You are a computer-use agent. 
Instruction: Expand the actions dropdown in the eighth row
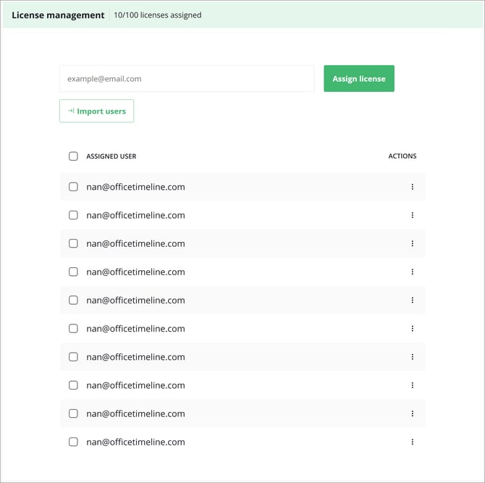coord(412,385)
